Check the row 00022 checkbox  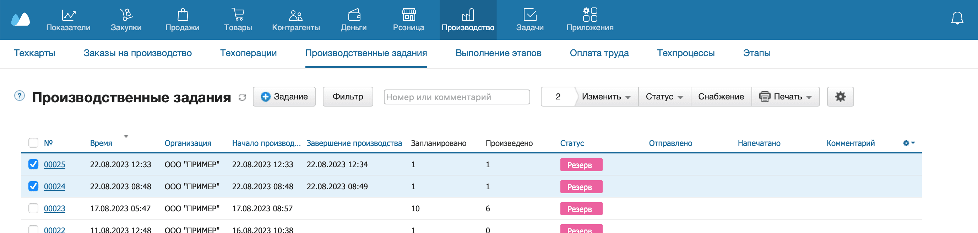tap(33, 229)
